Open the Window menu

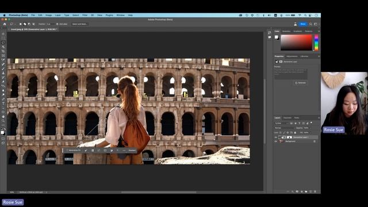(x=120, y=15)
